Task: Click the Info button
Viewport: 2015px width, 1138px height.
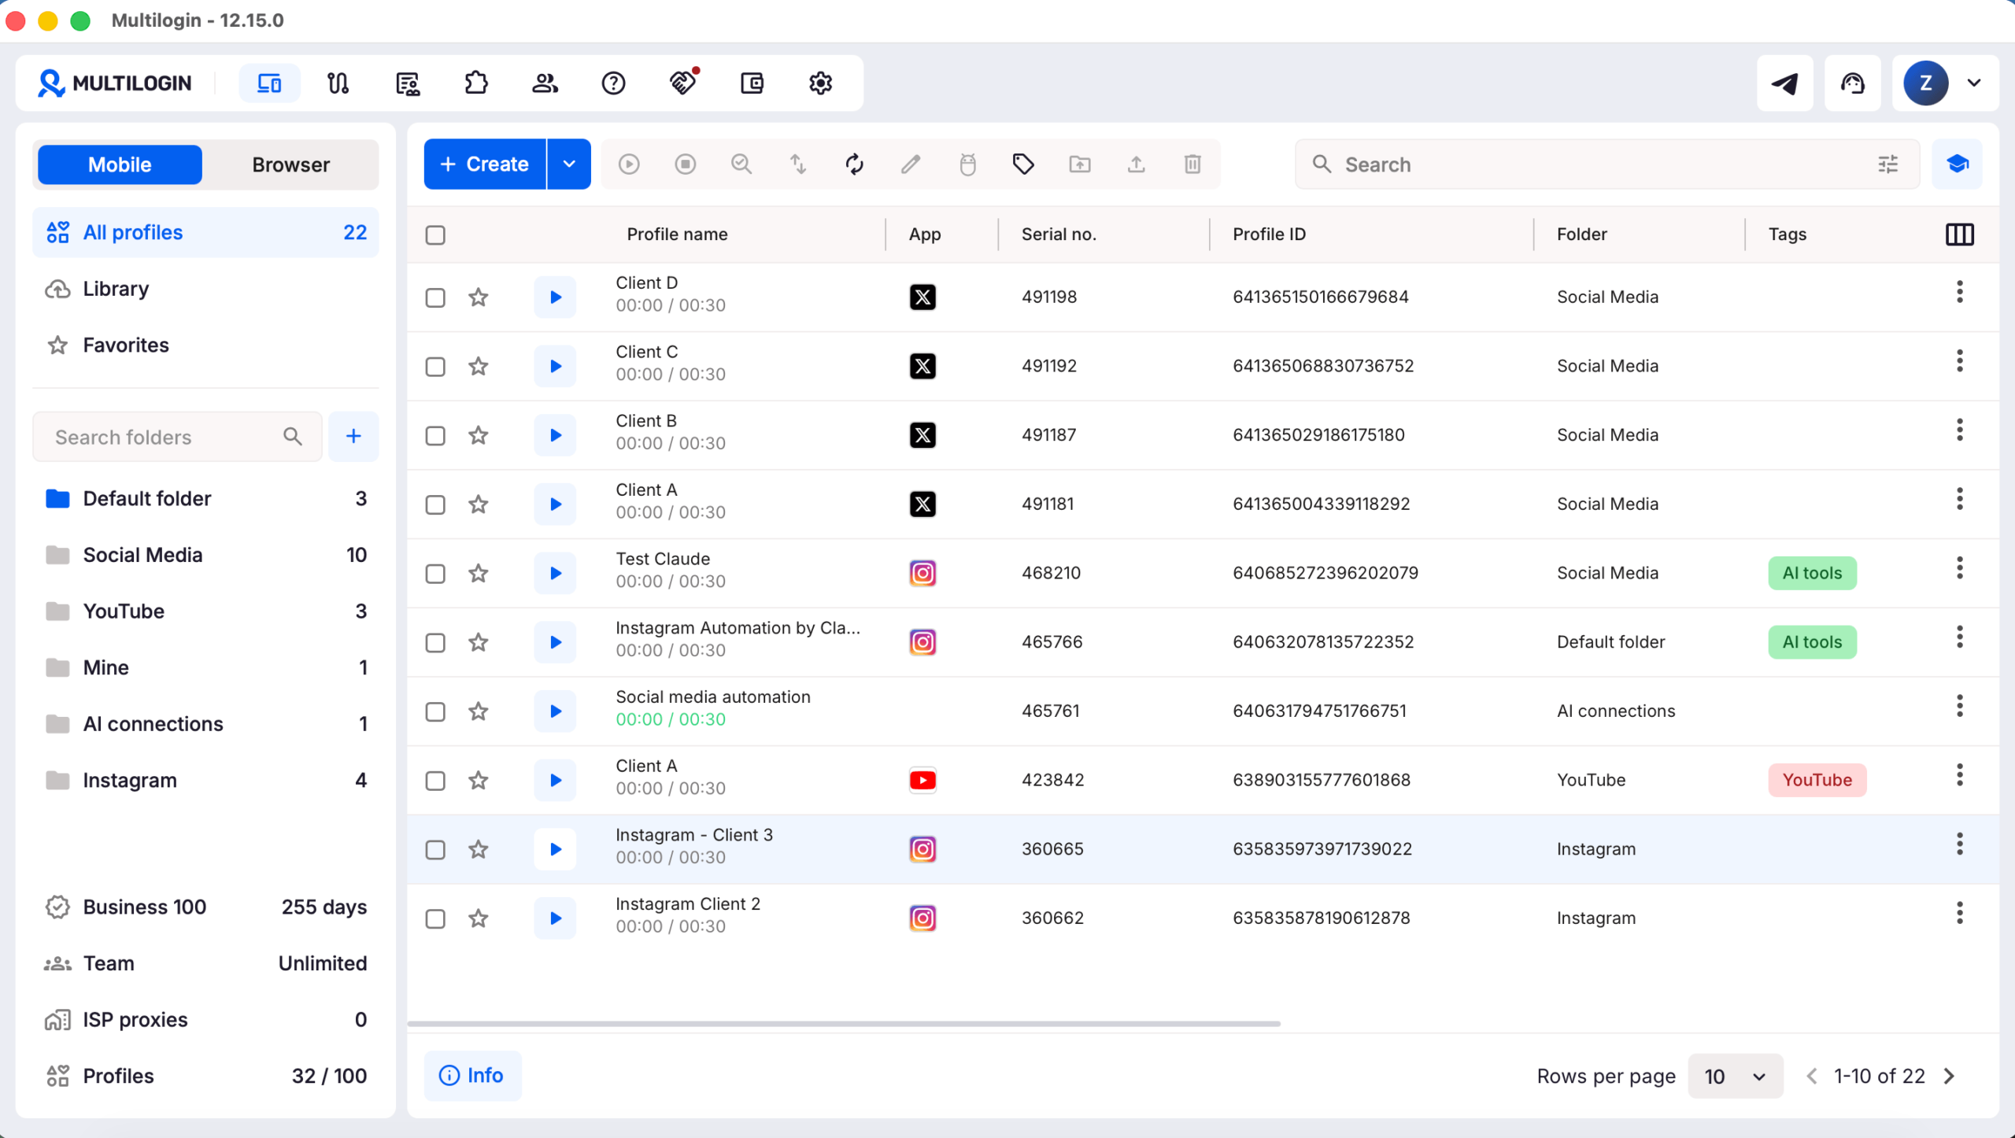Action: pos(472,1075)
